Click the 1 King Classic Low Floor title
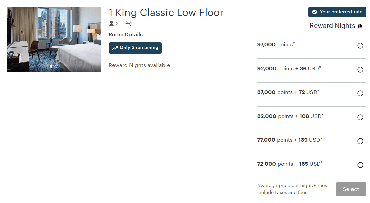 tap(166, 13)
